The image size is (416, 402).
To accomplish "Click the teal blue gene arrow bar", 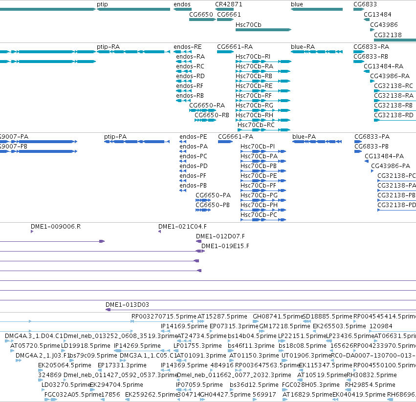I will click(317, 9).
